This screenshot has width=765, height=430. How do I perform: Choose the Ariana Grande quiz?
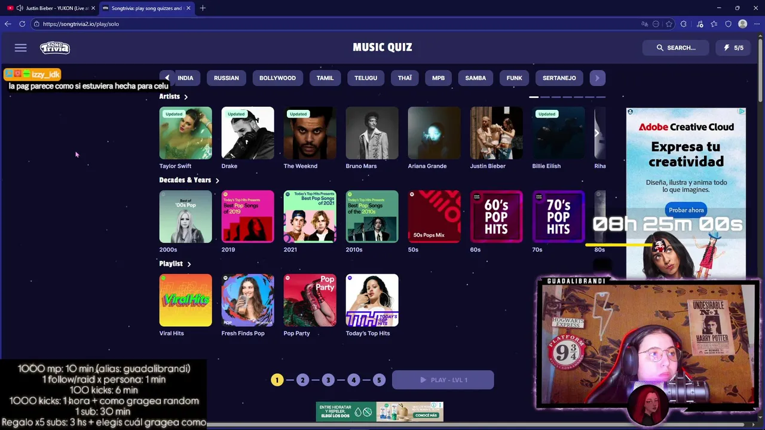pos(434,133)
